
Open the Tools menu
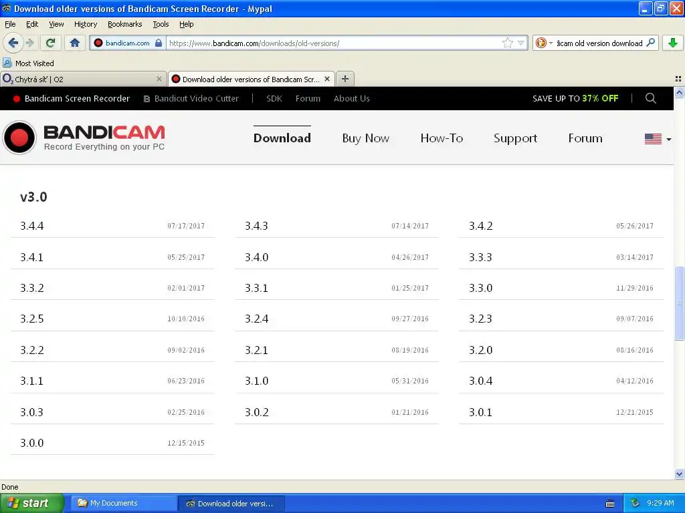pos(161,24)
